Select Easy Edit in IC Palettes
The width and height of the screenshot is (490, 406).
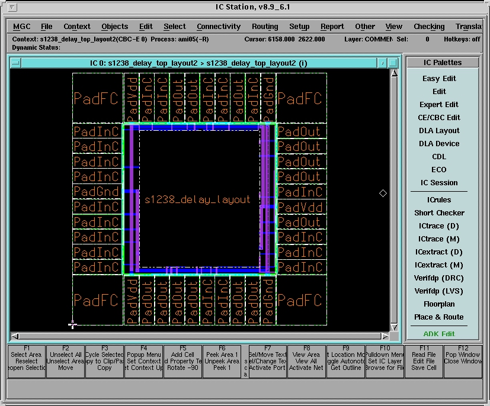(439, 79)
